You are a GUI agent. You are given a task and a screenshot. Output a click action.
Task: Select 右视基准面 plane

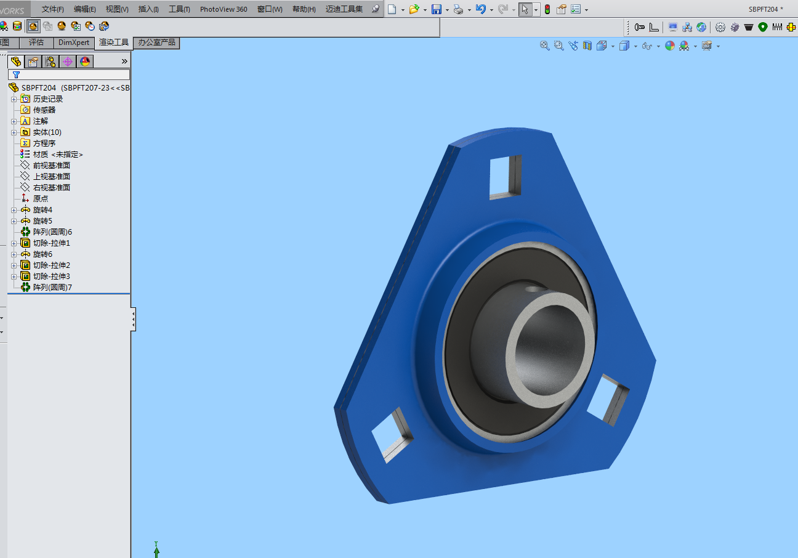coord(52,188)
